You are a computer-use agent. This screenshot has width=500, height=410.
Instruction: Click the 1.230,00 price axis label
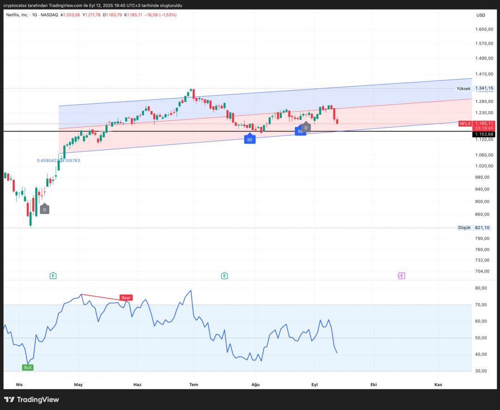click(x=484, y=112)
